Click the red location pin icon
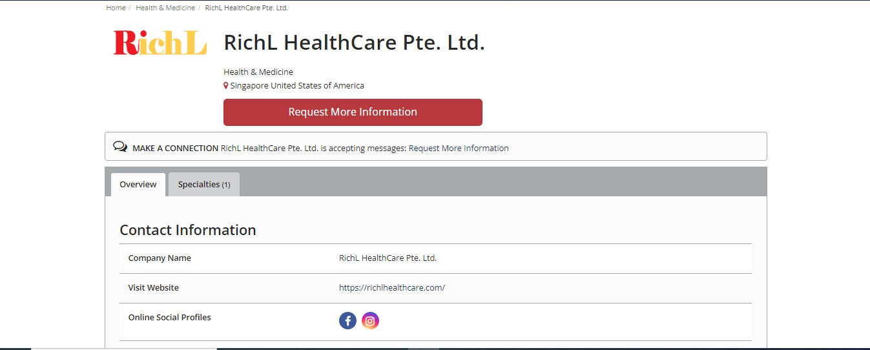The width and height of the screenshot is (870, 350). 226,86
